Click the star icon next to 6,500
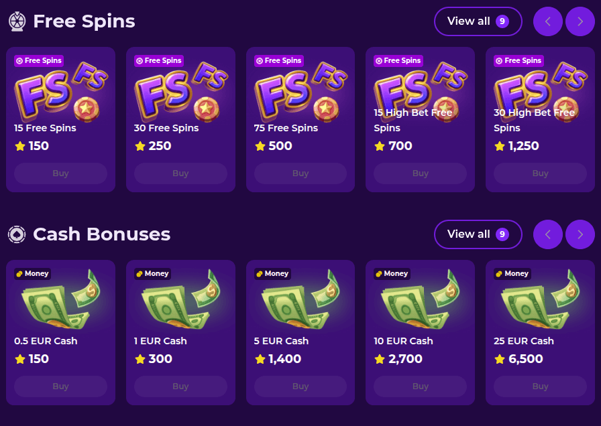This screenshot has width=601, height=426. [x=499, y=359]
